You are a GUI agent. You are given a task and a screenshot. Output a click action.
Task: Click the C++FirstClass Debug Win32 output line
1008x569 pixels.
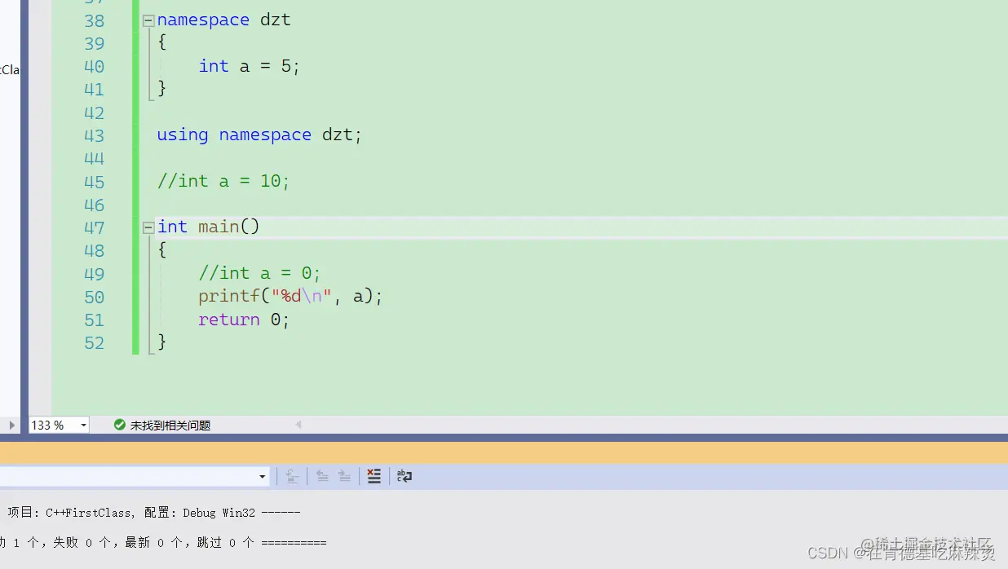tap(154, 513)
